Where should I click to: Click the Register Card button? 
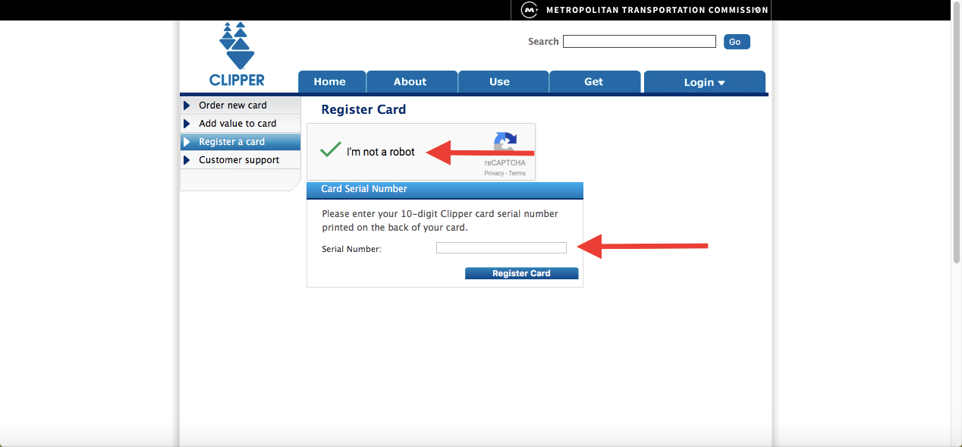click(521, 273)
